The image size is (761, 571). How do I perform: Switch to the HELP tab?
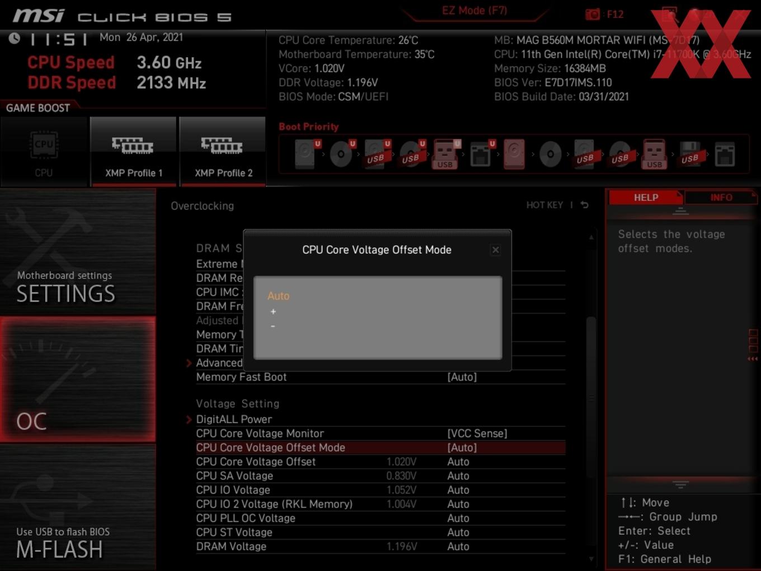pos(646,198)
